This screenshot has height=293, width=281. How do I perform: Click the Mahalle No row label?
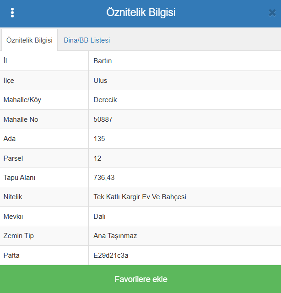coord(21,119)
